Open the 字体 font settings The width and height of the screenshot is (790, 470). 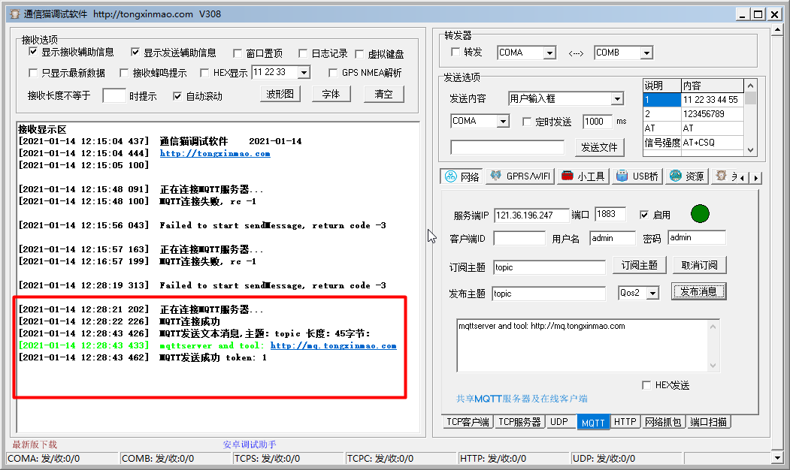tap(331, 93)
